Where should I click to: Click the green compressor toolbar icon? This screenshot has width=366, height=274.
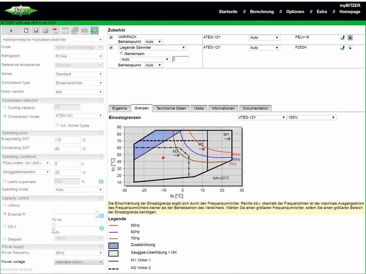94,30
